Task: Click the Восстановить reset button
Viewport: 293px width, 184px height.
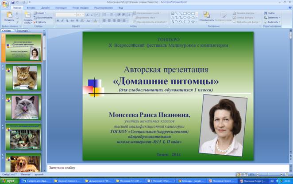Action: (x=43, y=18)
